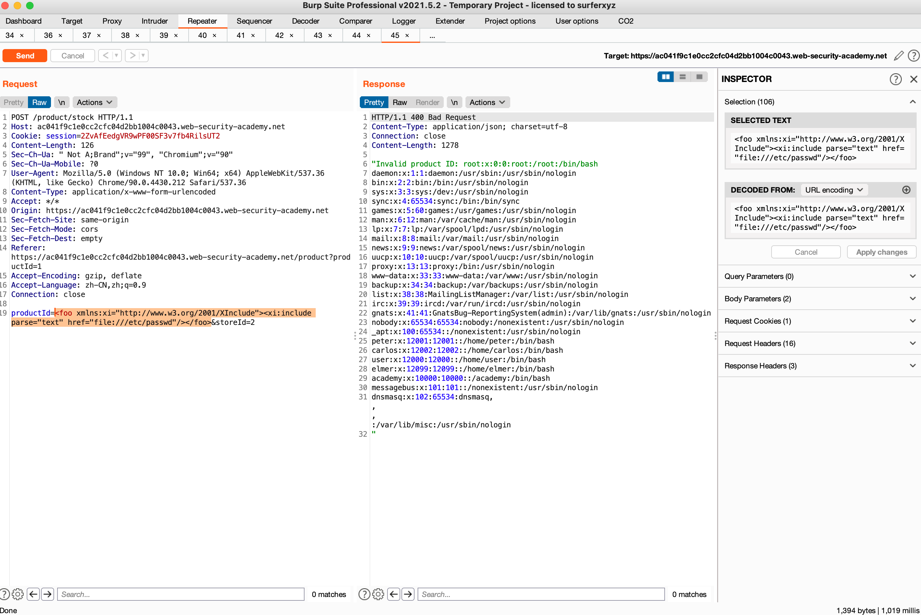Open forward history dropdown arrow
Image resolution: width=921 pixels, height=615 pixels.
click(x=143, y=56)
